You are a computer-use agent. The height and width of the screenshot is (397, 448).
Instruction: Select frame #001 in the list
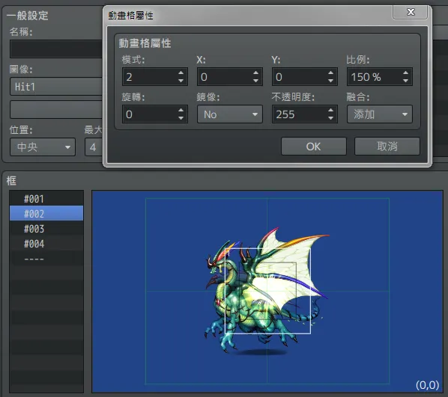tap(46, 199)
